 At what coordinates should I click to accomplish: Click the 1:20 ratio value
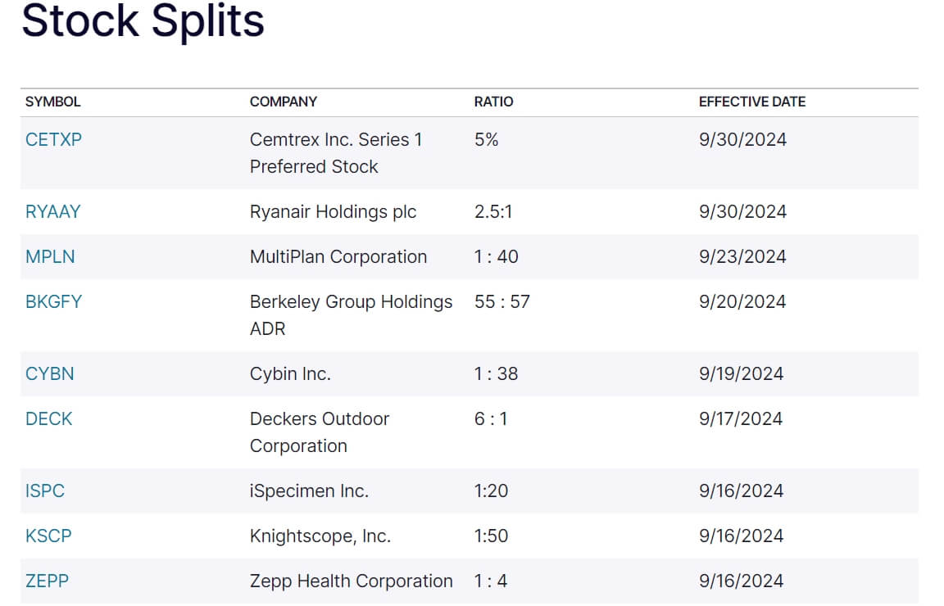[x=492, y=491]
